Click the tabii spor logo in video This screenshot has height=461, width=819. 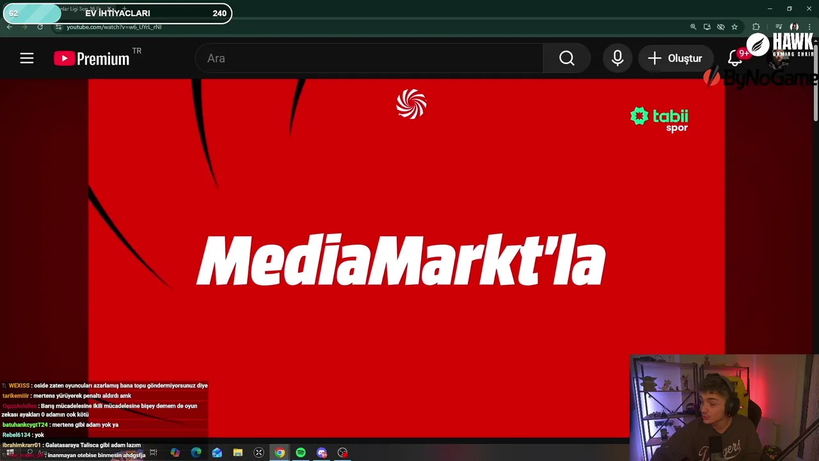tap(659, 119)
